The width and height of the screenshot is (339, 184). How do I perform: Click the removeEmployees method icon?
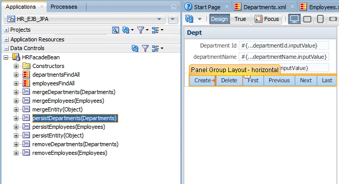26,153
